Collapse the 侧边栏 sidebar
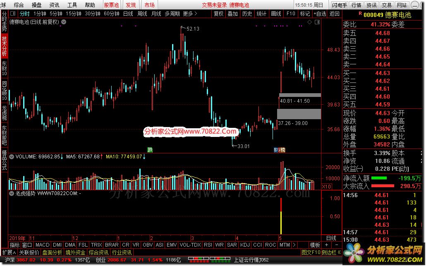The height and width of the screenshot is (266, 426). pos(331,252)
